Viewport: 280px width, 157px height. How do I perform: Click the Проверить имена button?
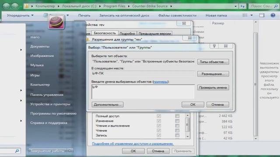pos(213,88)
